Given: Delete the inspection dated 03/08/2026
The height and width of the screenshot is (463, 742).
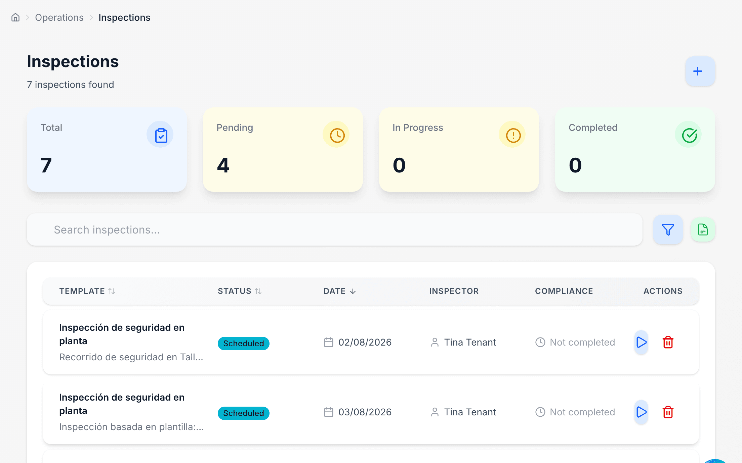Looking at the screenshot, I should click(668, 412).
